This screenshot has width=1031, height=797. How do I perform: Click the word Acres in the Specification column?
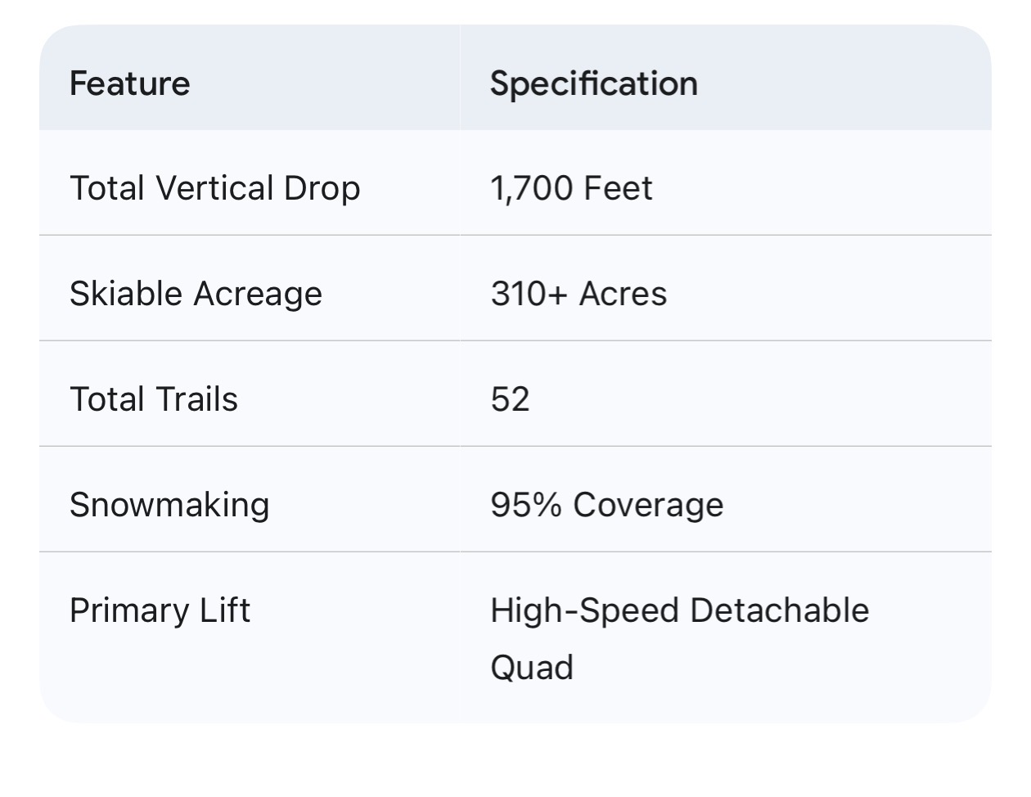(x=623, y=294)
